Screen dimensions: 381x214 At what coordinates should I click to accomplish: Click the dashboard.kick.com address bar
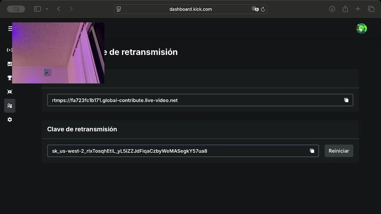(x=190, y=9)
